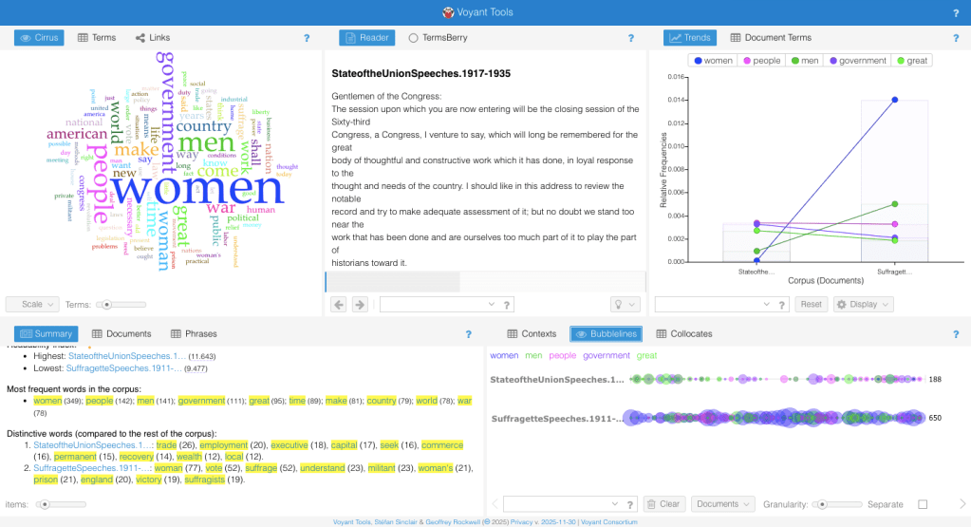Open help in the top-right blue header
Screen dimensions: 971x527
955,12
